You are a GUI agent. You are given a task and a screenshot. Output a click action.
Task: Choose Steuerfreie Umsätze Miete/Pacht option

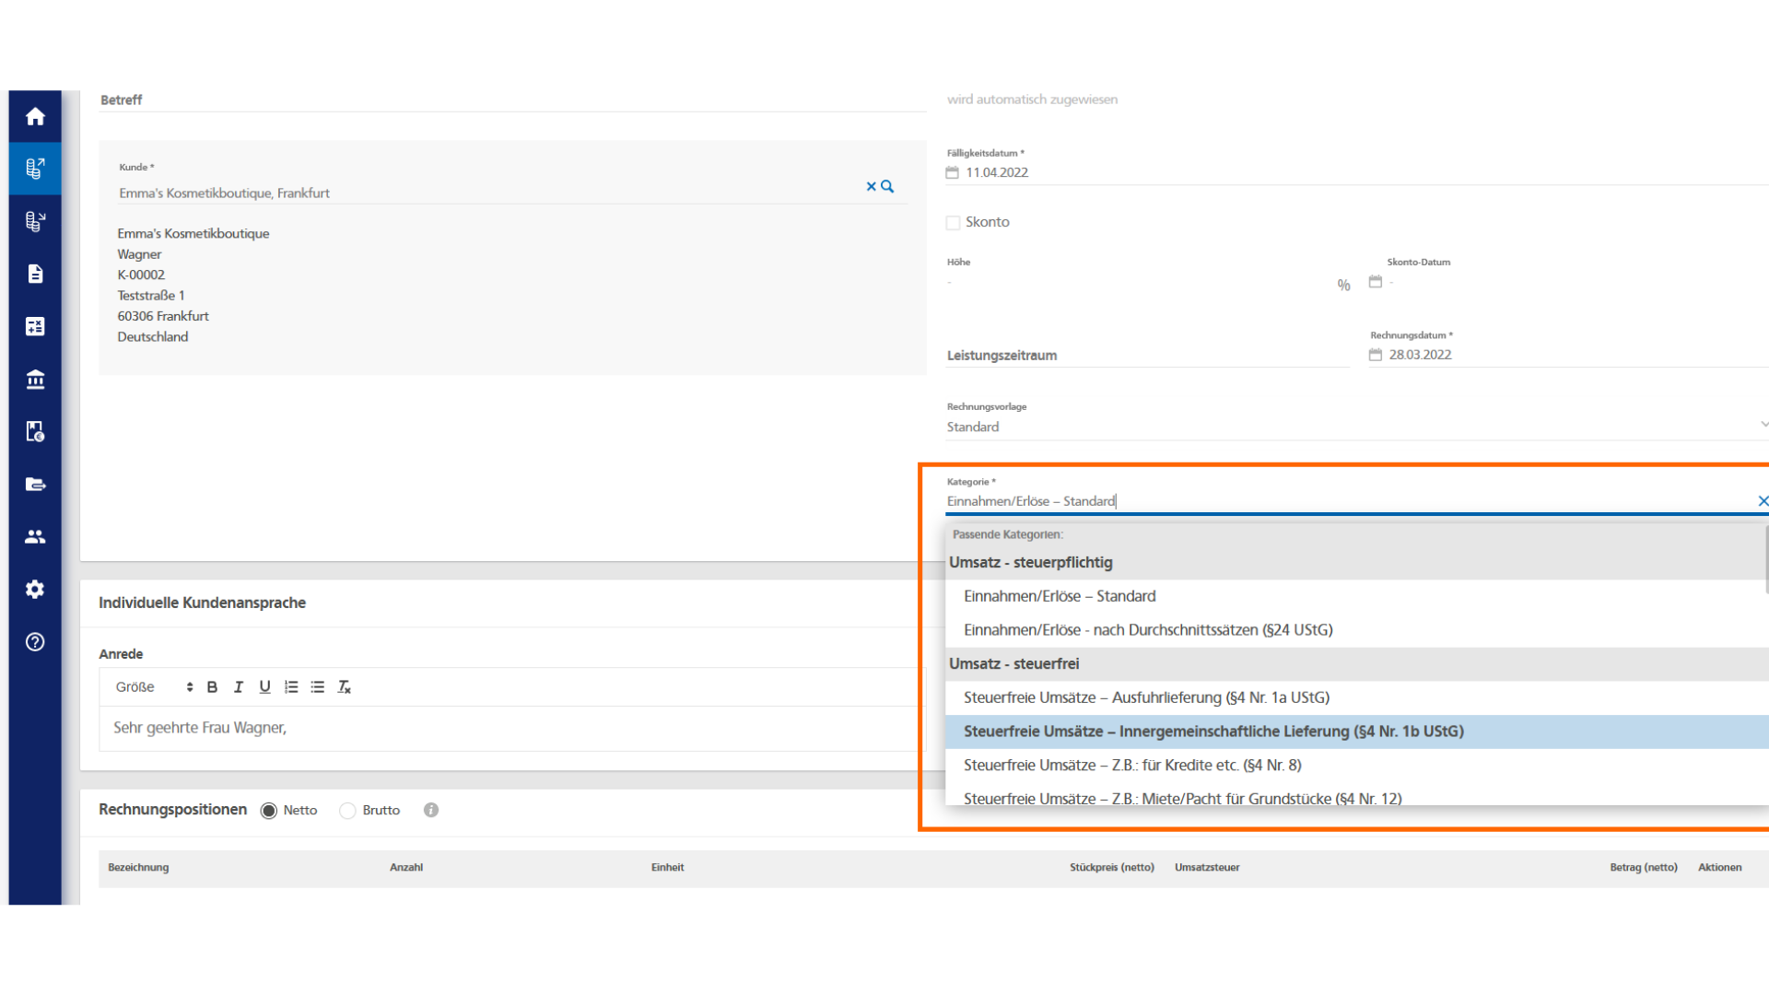pyautogui.click(x=1357, y=797)
